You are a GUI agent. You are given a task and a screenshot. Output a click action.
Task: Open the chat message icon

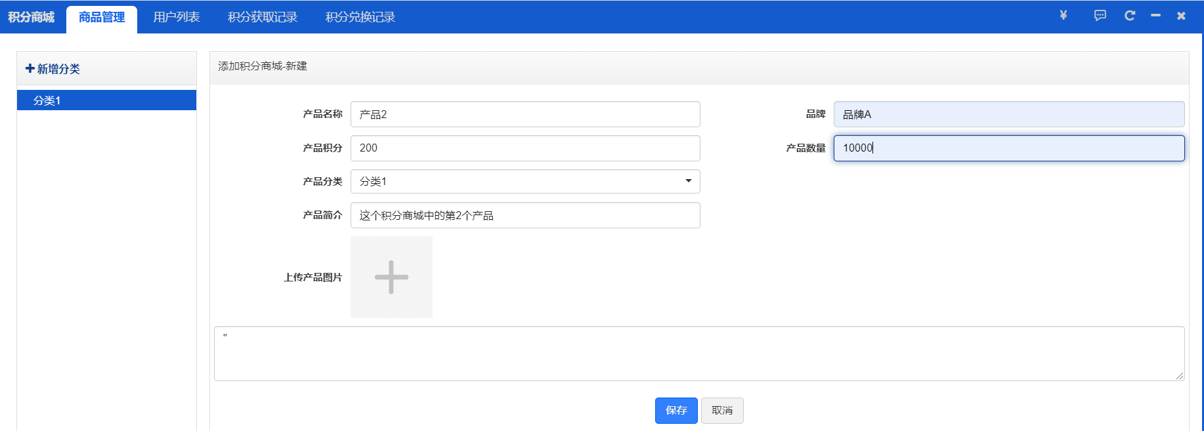click(1100, 16)
